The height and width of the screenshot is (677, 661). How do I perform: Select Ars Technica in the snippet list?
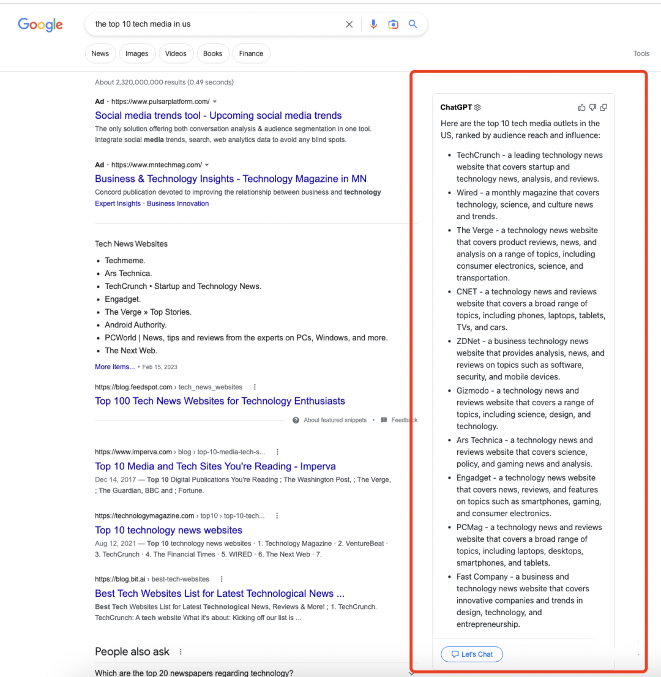coord(129,273)
